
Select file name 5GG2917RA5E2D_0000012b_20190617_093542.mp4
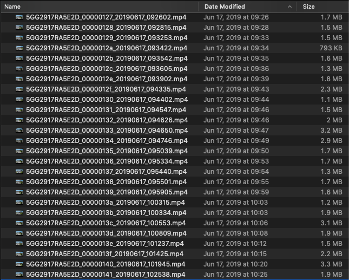(x=107, y=58)
